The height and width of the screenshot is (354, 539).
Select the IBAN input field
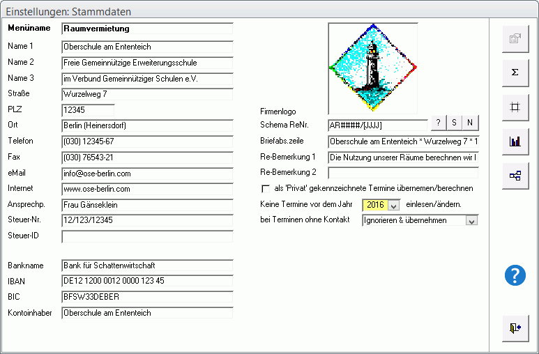coord(146,281)
